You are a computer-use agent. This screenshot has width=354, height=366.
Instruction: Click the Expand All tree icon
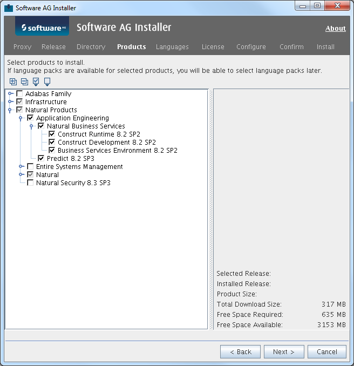13,82
